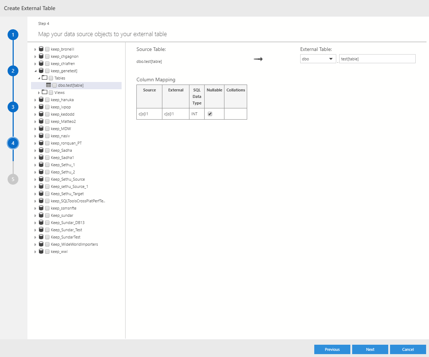Collapse the Tables folder node

coord(39,78)
